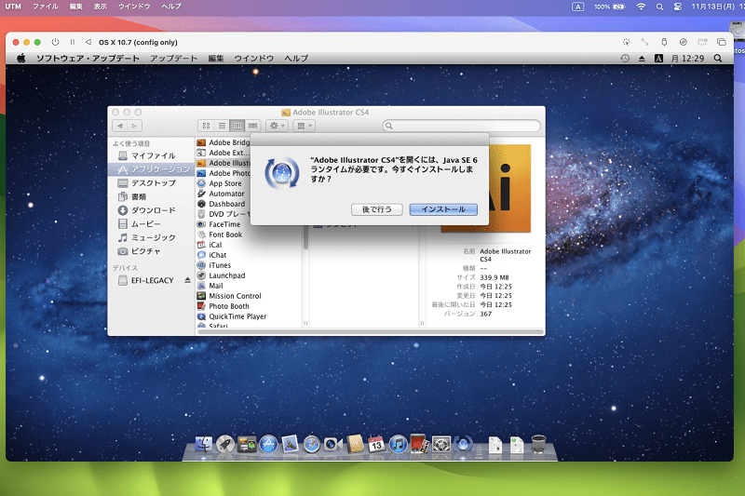Switch Finder to Cover Flow view
This screenshot has height=496, width=745.
pyautogui.click(x=252, y=126)
